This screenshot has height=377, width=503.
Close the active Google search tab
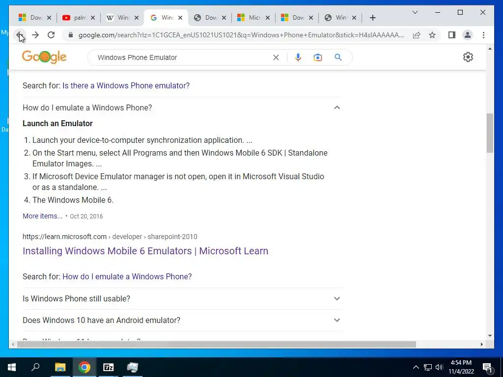pos(180,18)
